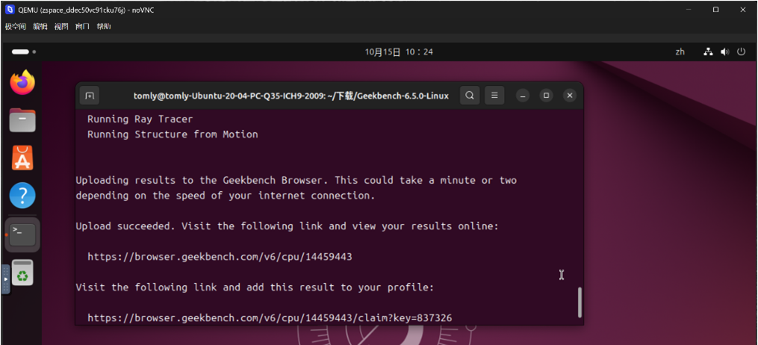Maximize the noVNC outer window

coord(715,10)
